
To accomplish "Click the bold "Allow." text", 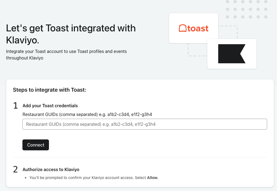I will [x=153, y=178].
